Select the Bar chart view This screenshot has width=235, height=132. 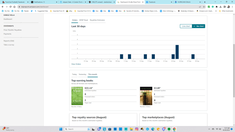[199, 26]
